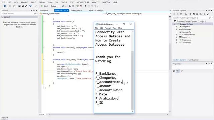214x120 pixels.
Task: Collapse the btn_save_Click method outline
Action: click(x=44, y=59)
